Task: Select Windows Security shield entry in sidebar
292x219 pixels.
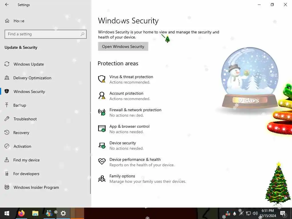Action: tap(25, 92)
